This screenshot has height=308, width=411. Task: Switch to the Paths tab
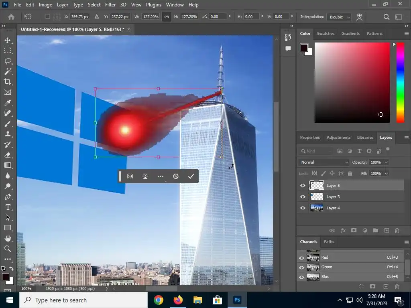329,242
